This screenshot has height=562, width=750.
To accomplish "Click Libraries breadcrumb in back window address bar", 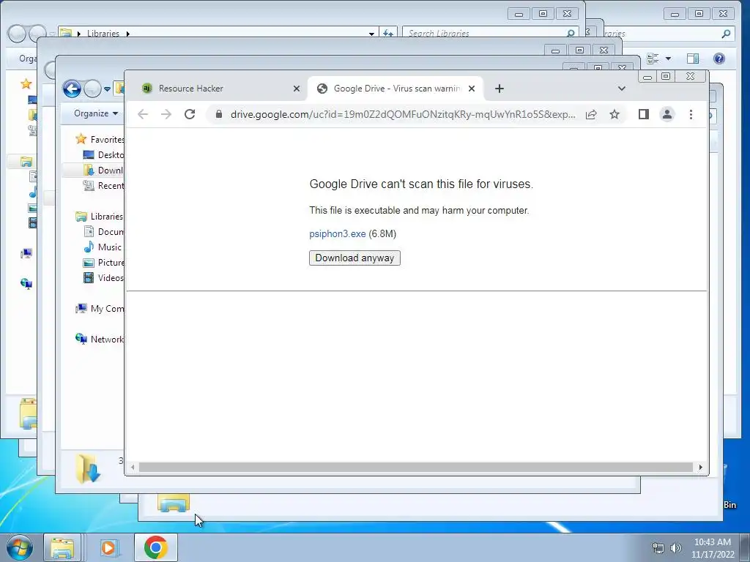I will [x=103, y=34].
